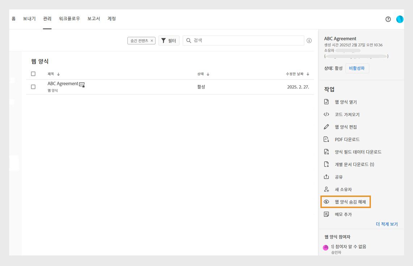Toggle the 수정한 날짜 sort arrow
This screenshot has height=266, width=413.
click(x=308, y=74)
